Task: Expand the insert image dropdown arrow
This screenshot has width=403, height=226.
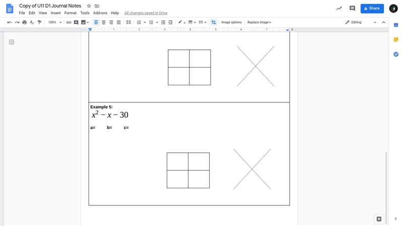Action: (x=88, y=23)
